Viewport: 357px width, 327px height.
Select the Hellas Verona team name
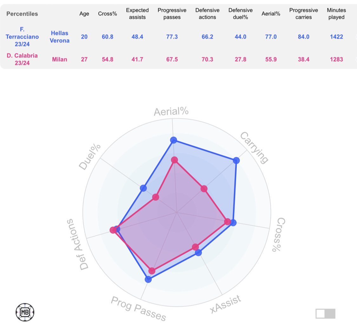pos(59,37)
